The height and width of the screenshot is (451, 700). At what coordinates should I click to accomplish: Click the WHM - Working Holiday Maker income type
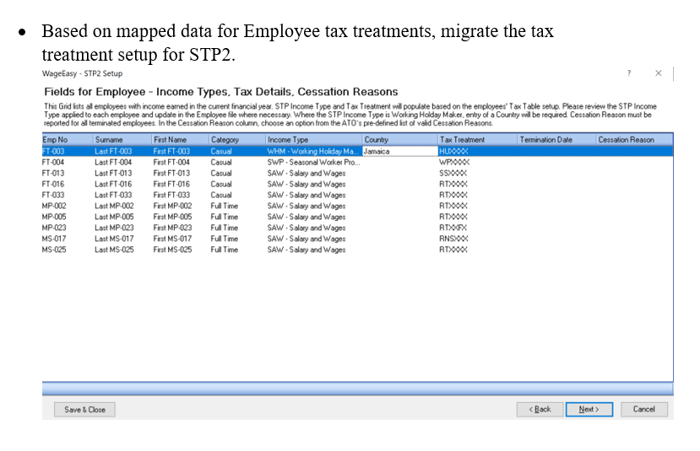(313, 152)
